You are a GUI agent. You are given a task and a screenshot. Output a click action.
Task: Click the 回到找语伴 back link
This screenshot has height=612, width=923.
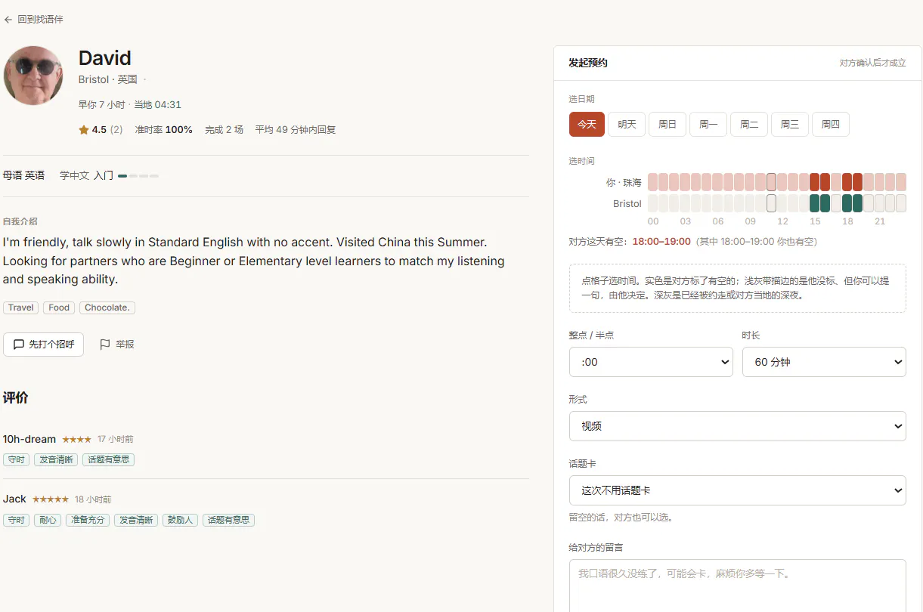tap(34, 20)
